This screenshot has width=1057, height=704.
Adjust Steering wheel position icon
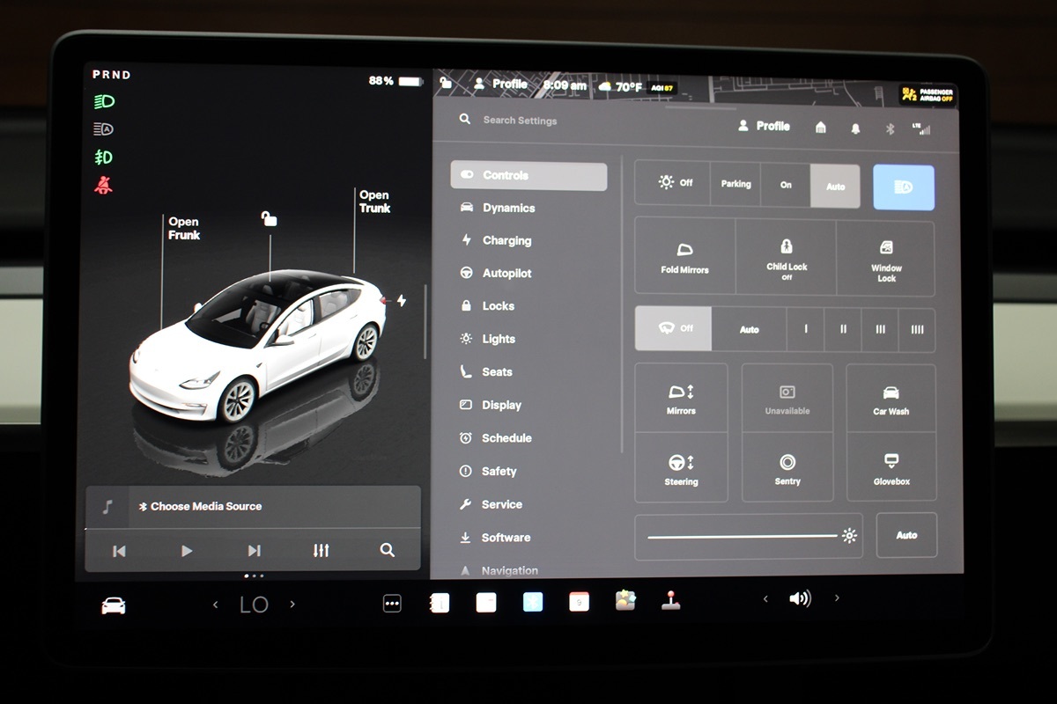coord(681,462)
